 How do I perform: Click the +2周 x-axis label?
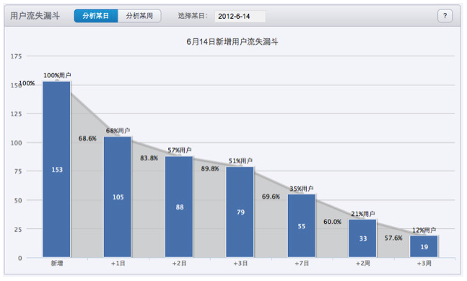click(x=363, y=263)
